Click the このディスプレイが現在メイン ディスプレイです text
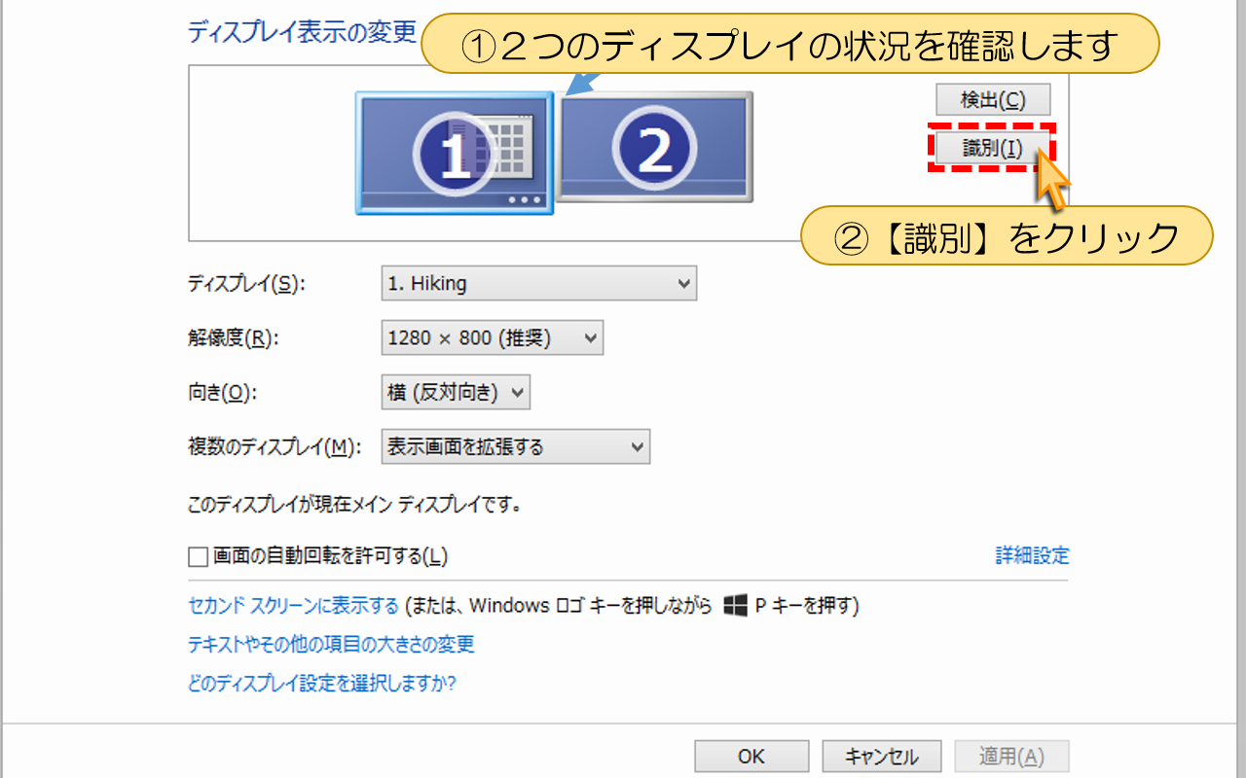The image size is (1246, 778). point(355,505)
